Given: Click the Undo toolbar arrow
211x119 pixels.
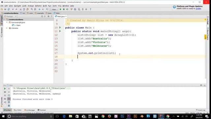Looking at the screenshot, I should pyautogui.click(x=13, y=9).
